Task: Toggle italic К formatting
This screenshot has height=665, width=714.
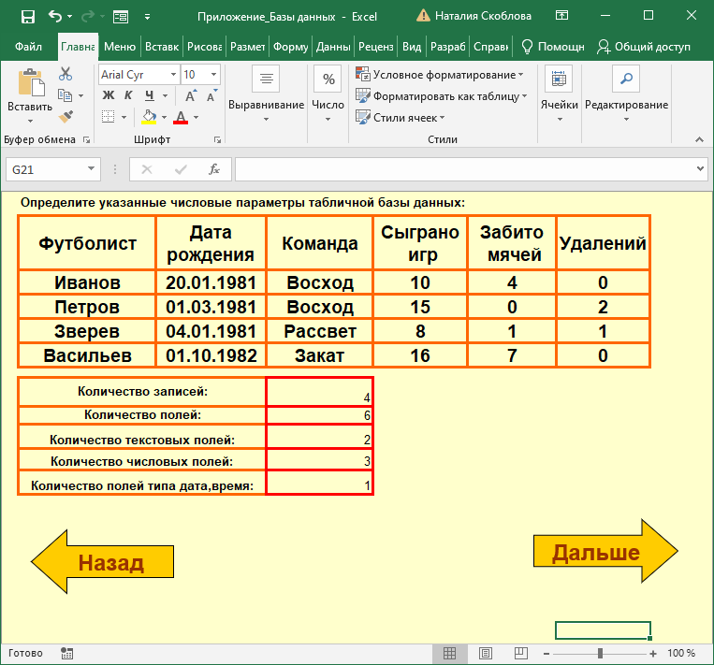Action: [128, 95]
